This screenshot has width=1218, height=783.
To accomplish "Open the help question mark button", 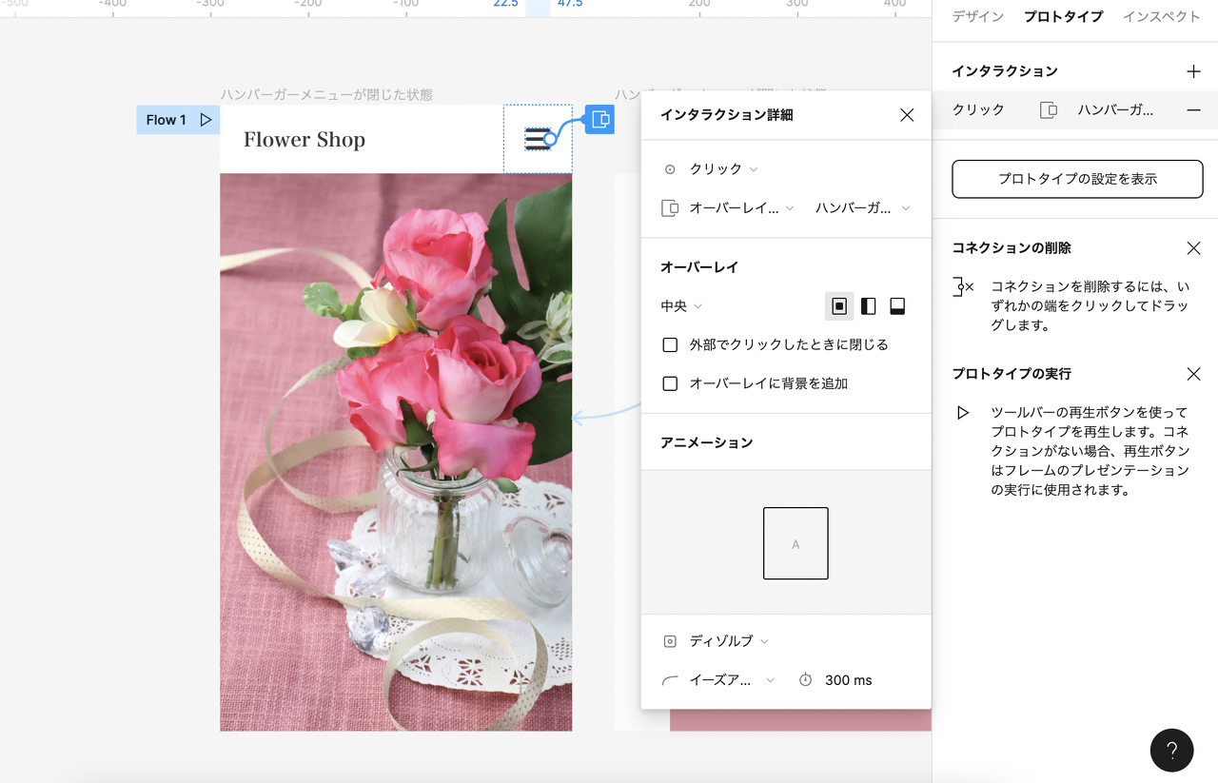I will 1171,751.
